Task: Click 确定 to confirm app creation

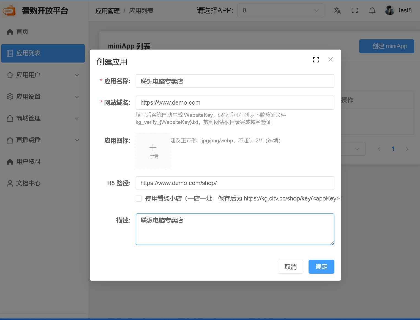Action: pos(321,267)
